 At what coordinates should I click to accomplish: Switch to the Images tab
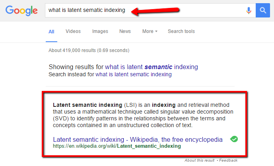(x=100, y=31)
